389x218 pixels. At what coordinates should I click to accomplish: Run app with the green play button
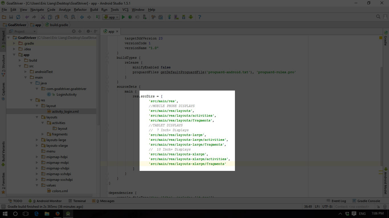click(x=123, y=17)
